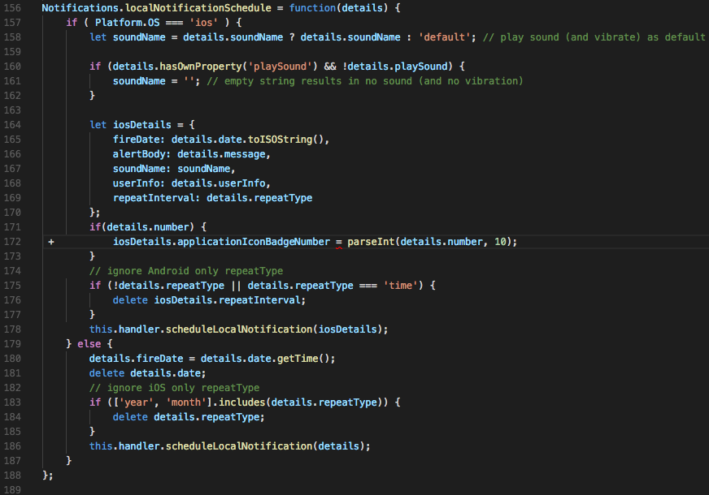
Task: Click 'applicationIconBadgeNumber' on line 172
Action: (x=254, y=242)
